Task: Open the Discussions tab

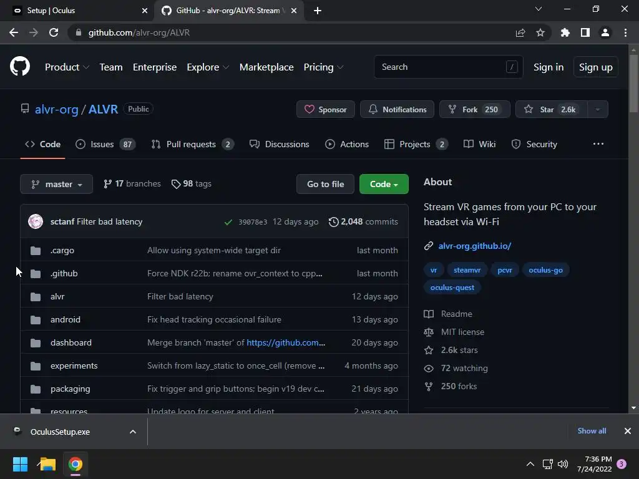Action: pos(279,144)
